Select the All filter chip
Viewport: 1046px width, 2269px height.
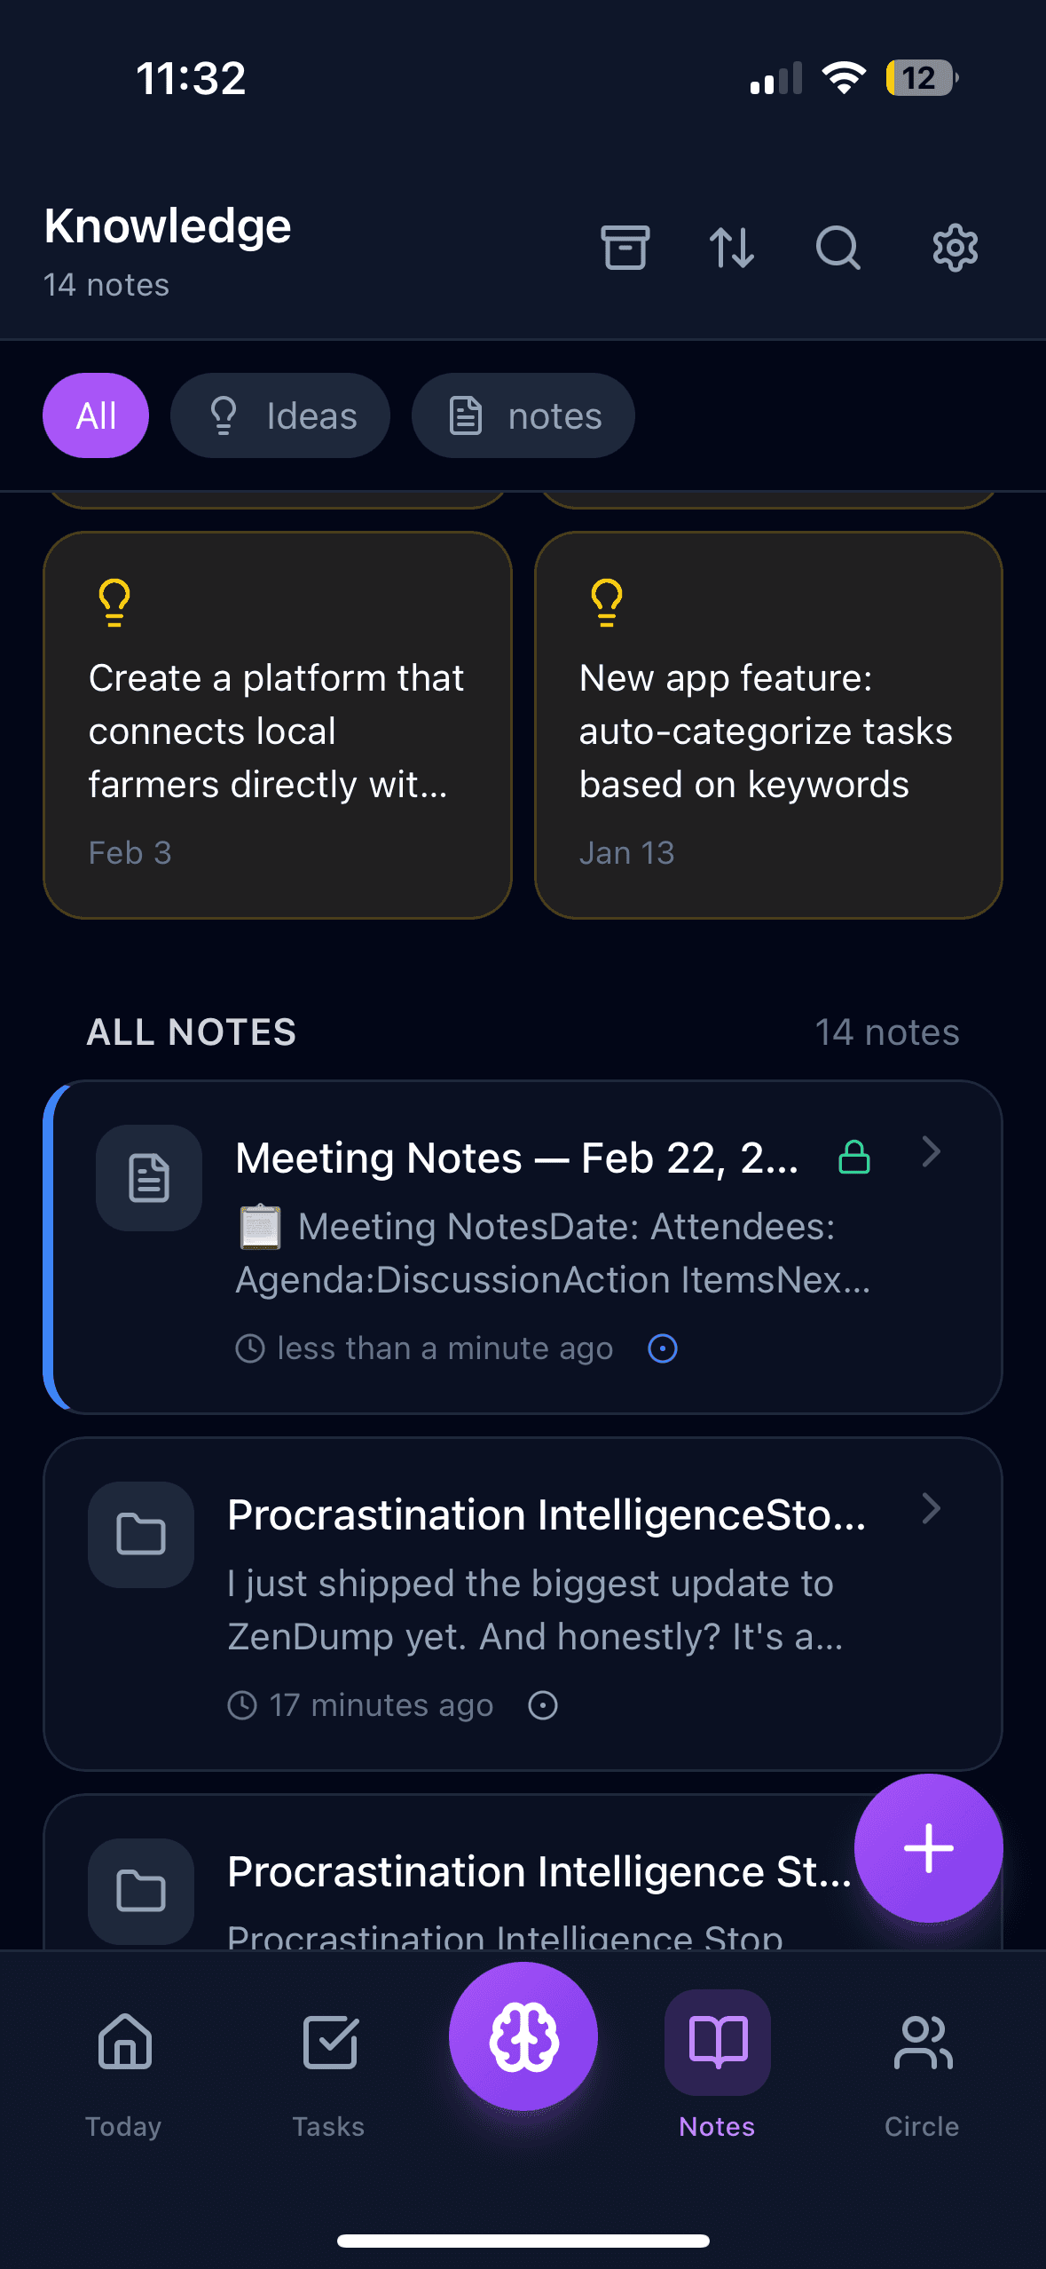pos(96,415)
